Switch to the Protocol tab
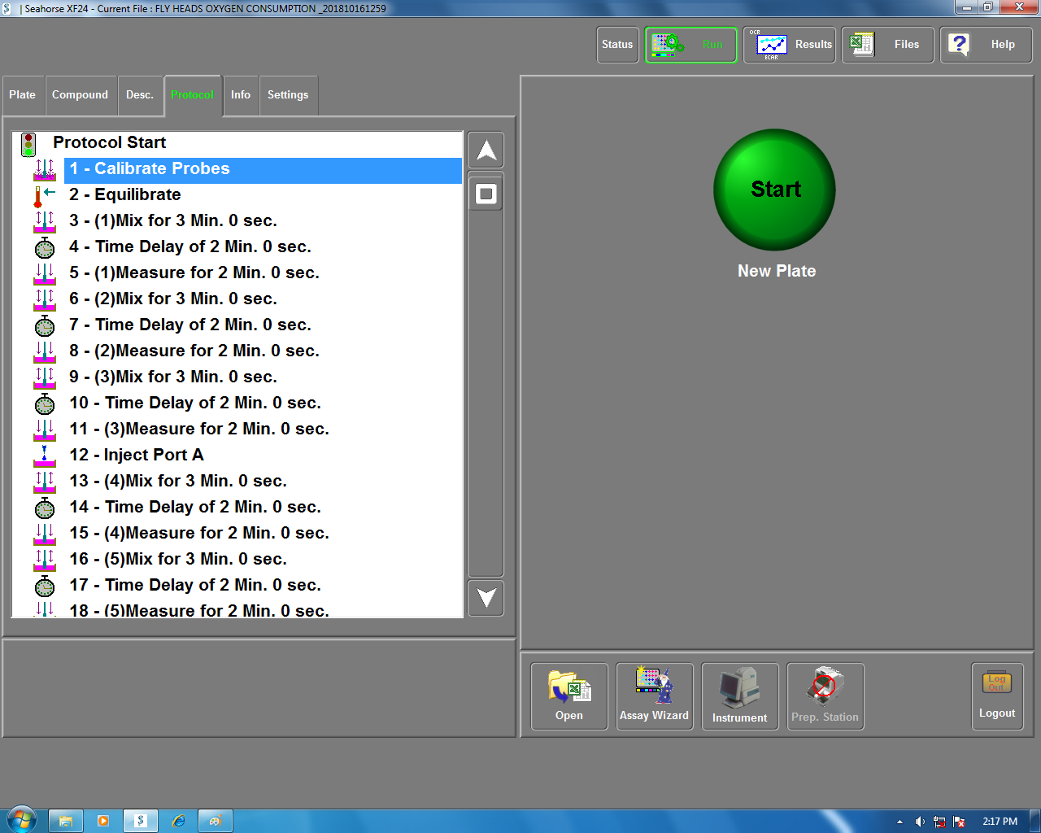 [x=193, y=95]
